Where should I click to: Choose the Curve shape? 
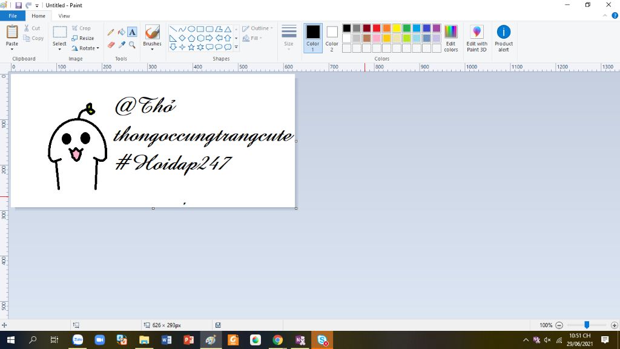pyautogui.click(x=182, y=29)
